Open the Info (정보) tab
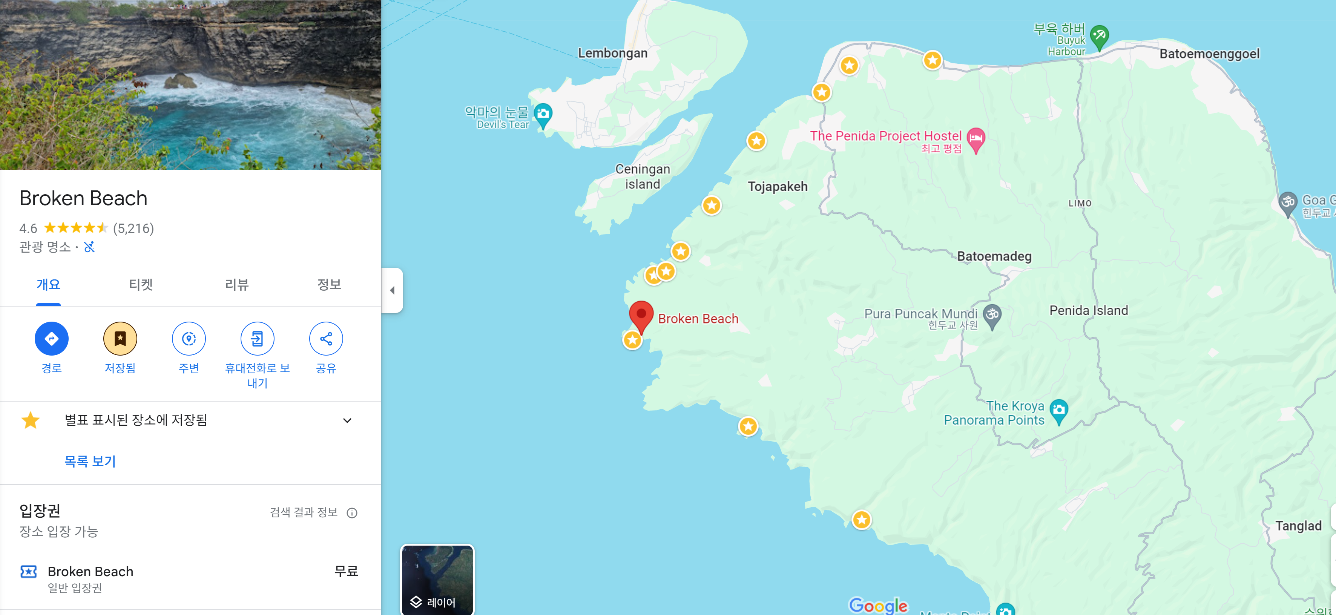Screen dimensions: 1336x615 click(329, 284)
